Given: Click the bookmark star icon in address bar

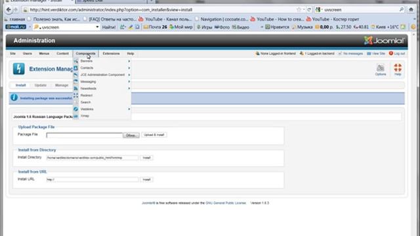Looking at the screenshot, I should (x=299, y=10).
